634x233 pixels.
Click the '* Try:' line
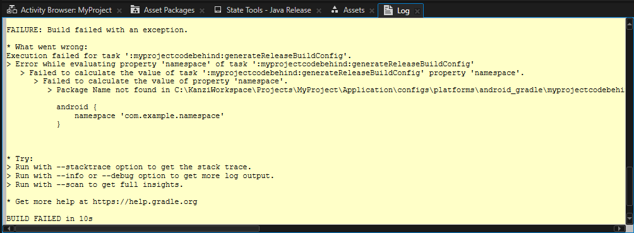(x=20, y=158)
